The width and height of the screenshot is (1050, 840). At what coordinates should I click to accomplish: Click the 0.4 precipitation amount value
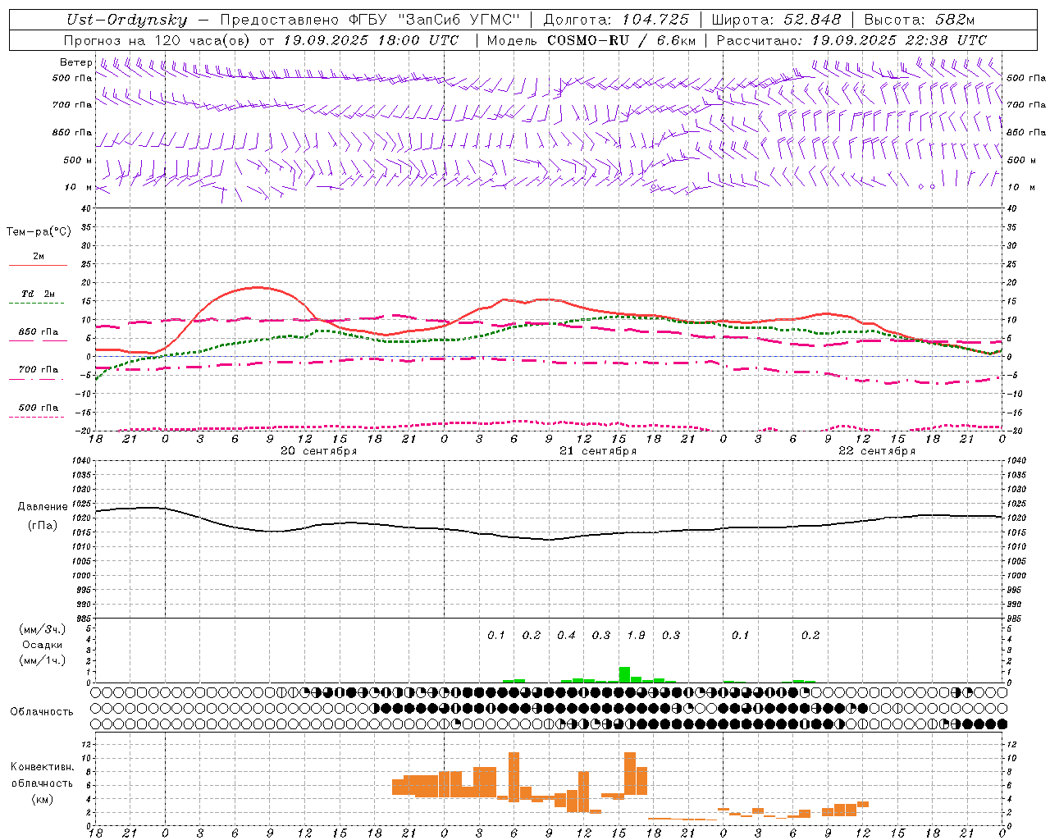tap(566, 635)
